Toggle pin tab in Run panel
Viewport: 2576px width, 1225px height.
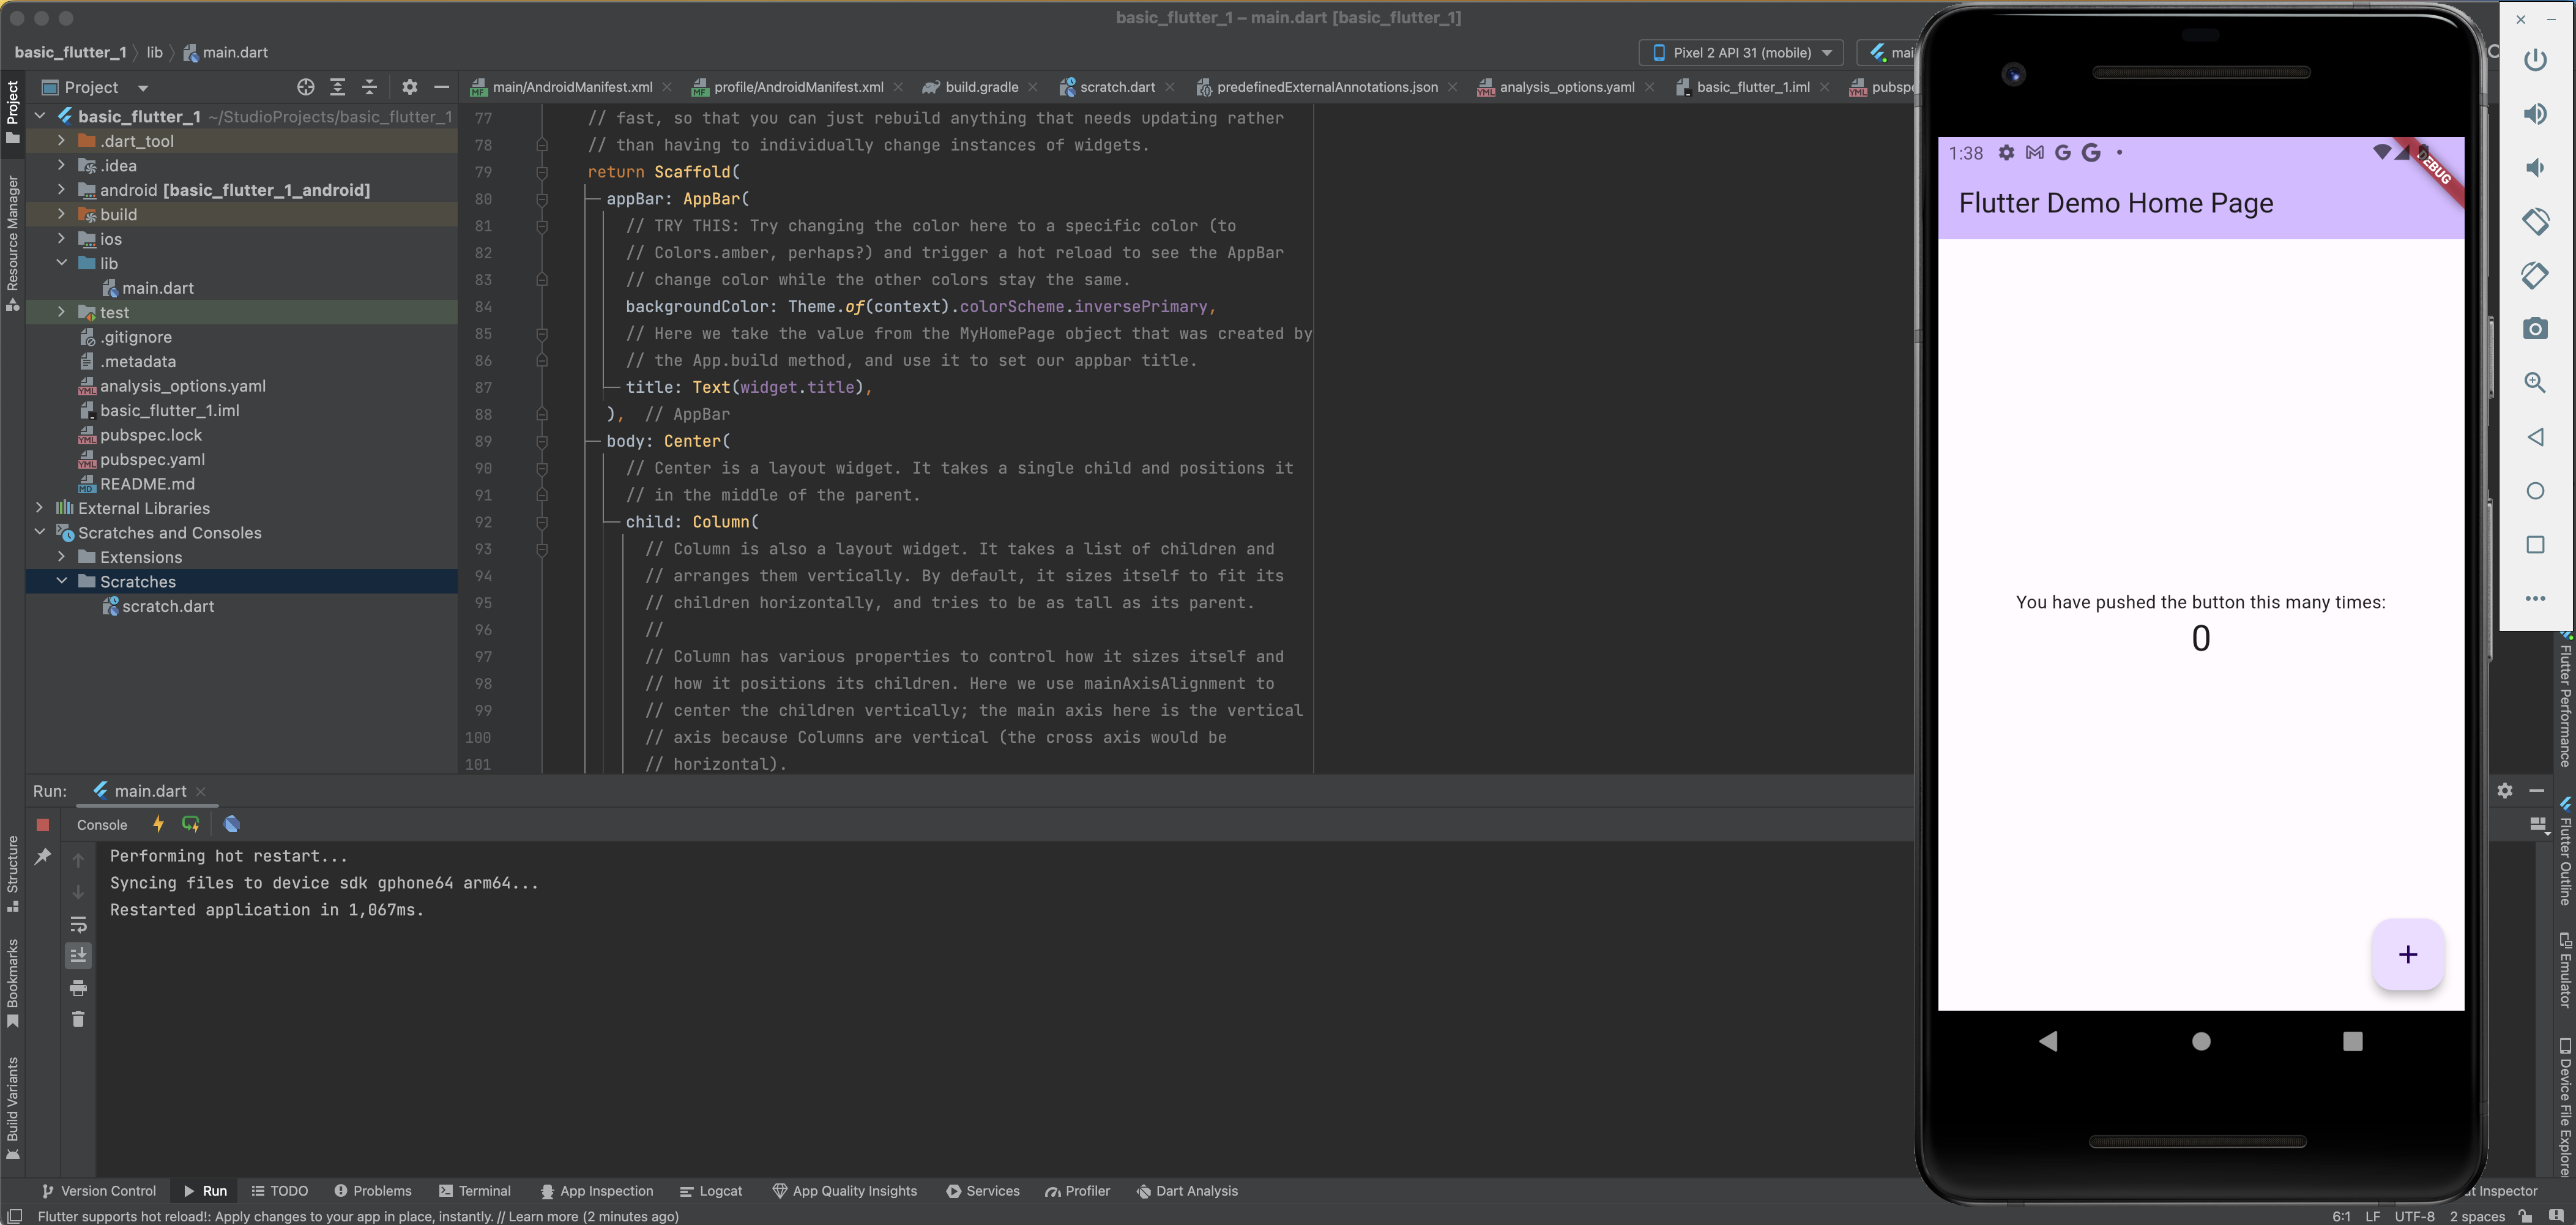[x=43, y=857]
